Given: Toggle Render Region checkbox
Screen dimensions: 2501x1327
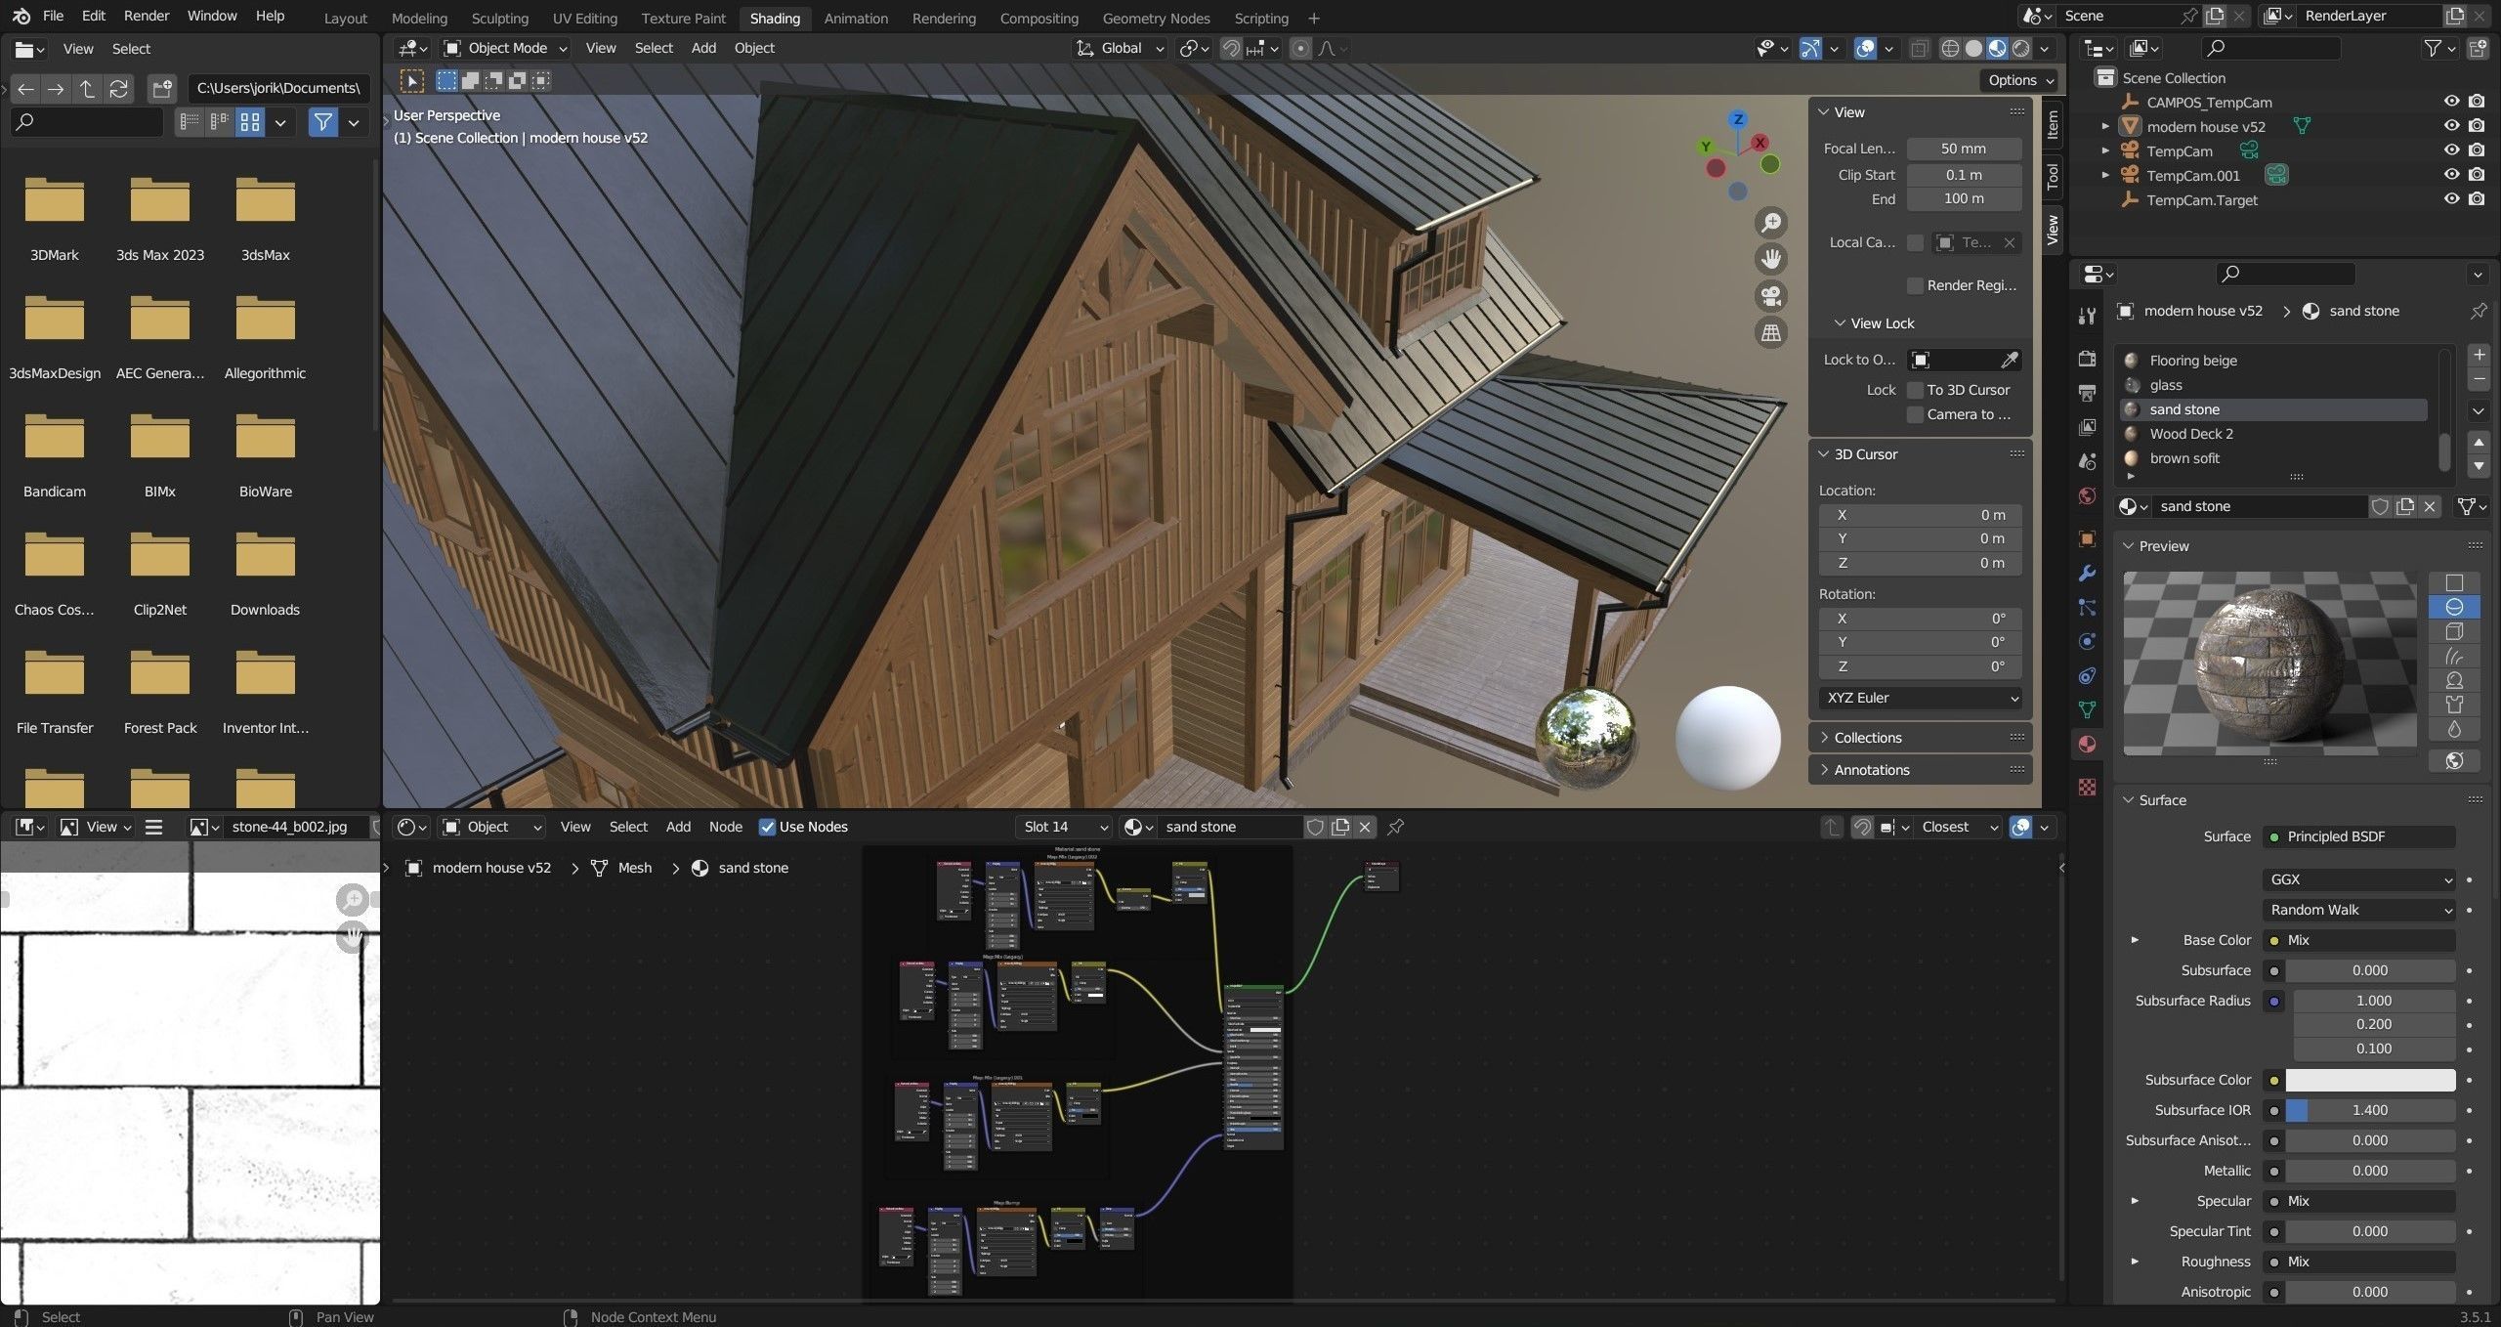Looking at the screenshot, I should tap(1915, 285).
